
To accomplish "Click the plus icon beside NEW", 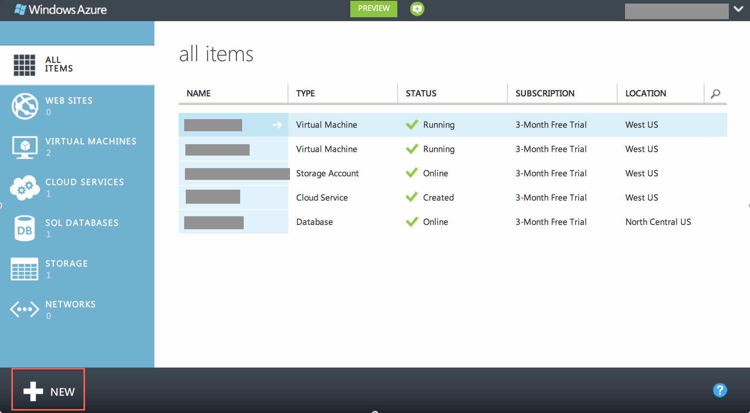I will click(33, 391).
